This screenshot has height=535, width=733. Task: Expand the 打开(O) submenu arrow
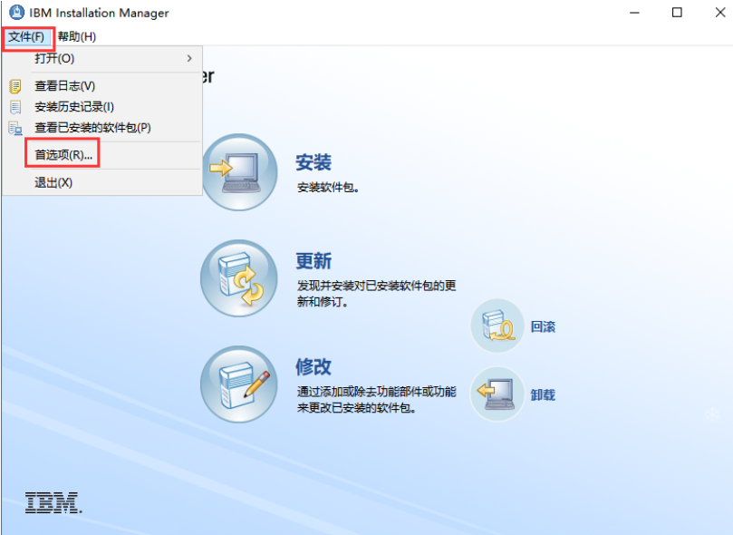[189, 58]
